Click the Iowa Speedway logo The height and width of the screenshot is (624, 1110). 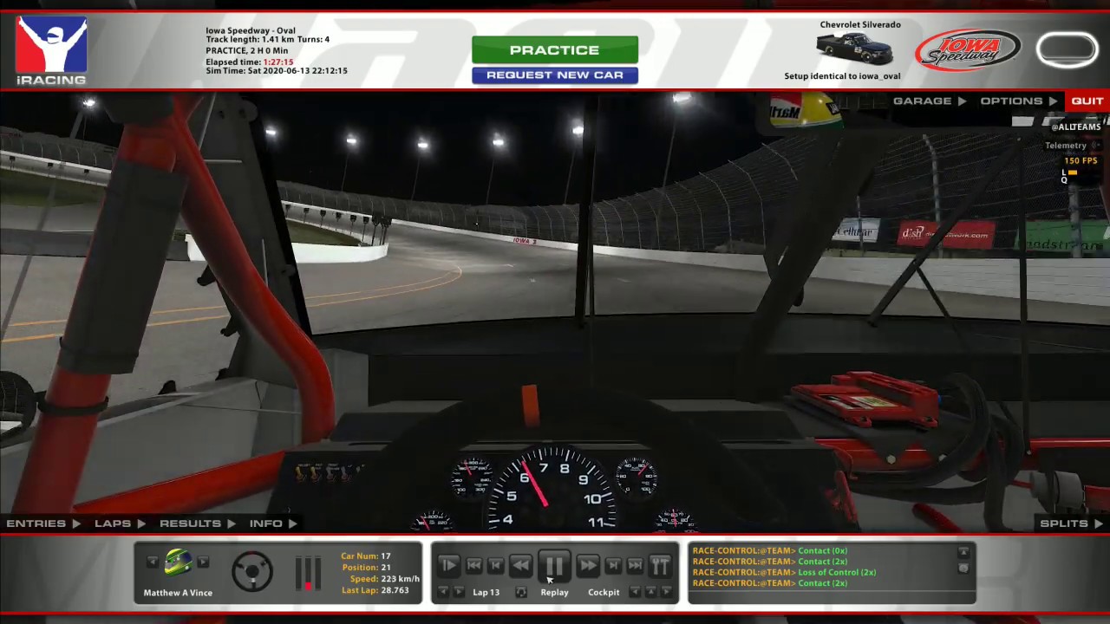coord(968,50)
